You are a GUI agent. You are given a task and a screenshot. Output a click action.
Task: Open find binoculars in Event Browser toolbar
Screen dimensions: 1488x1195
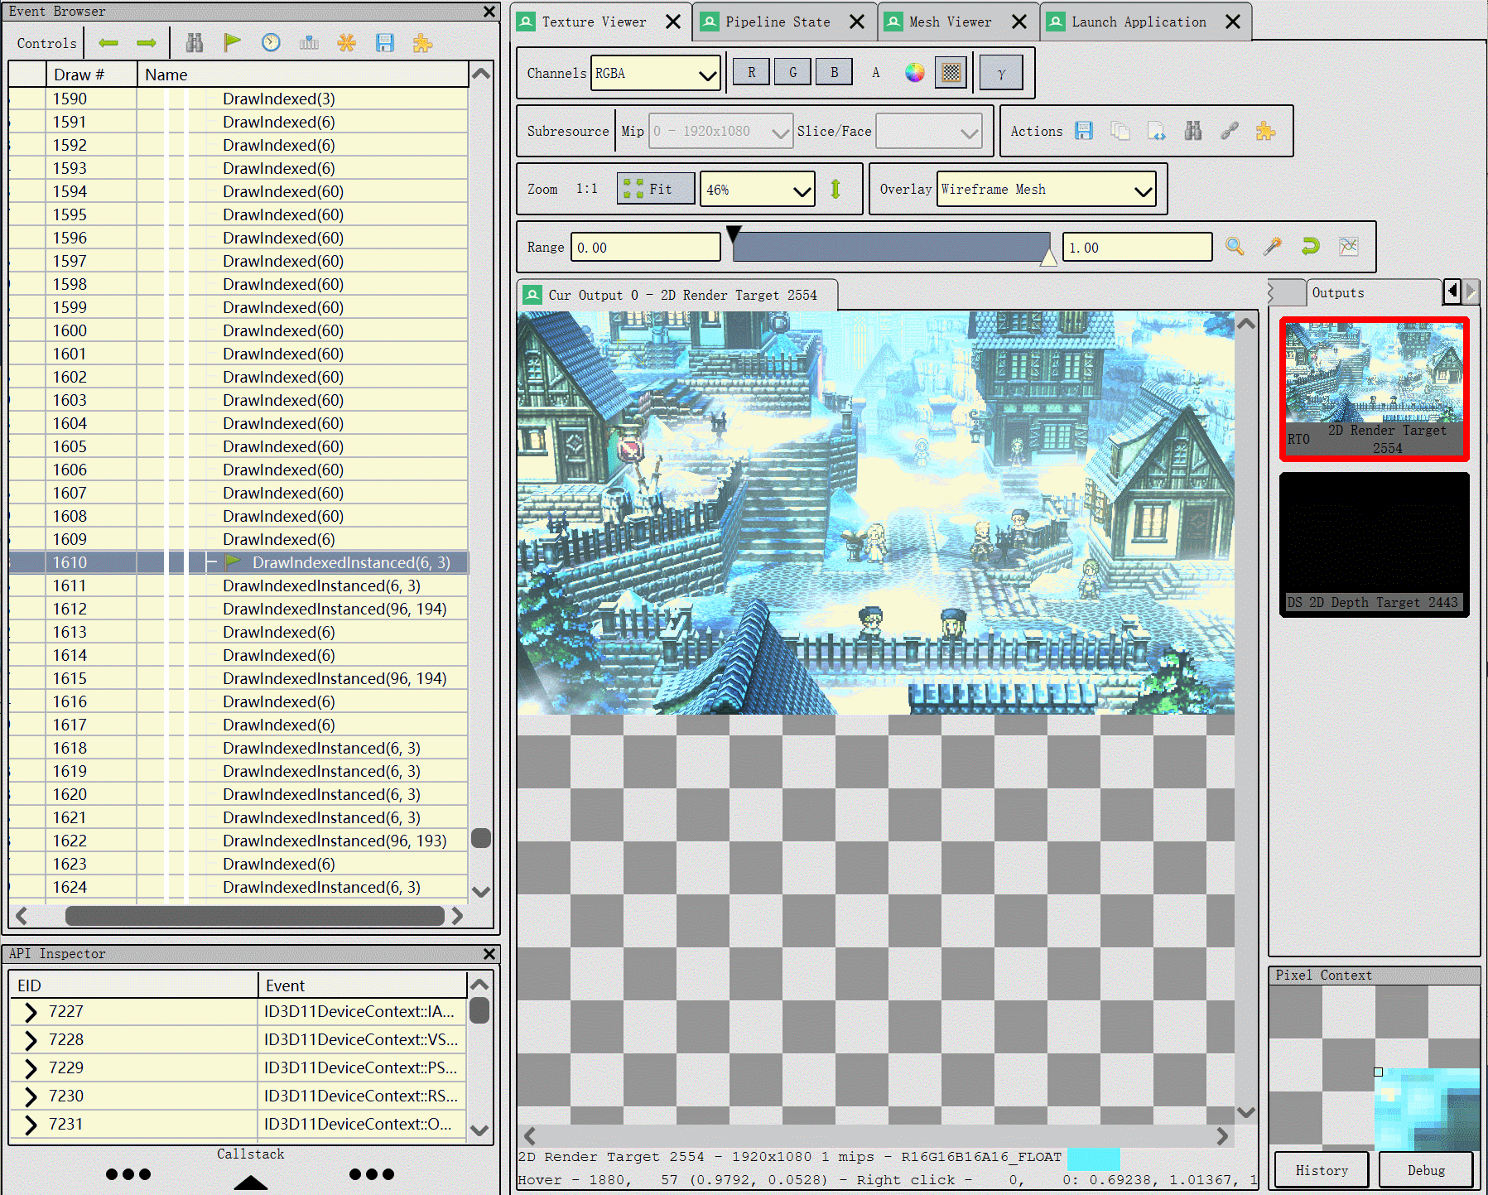click(x=195, y=43)
